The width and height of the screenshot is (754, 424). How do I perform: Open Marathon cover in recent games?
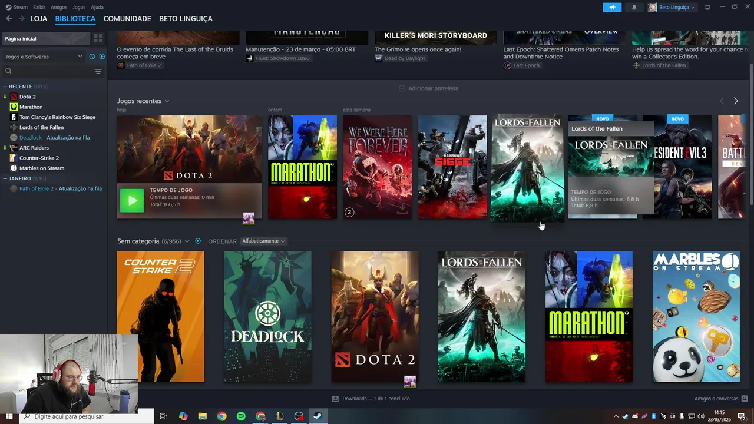click(302, 167)
